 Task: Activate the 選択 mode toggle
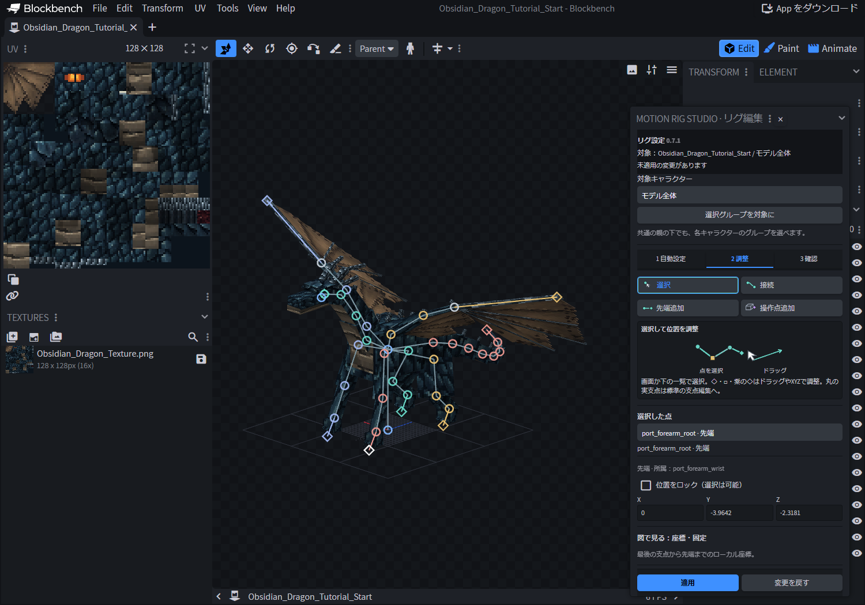(x=688, y=285)
